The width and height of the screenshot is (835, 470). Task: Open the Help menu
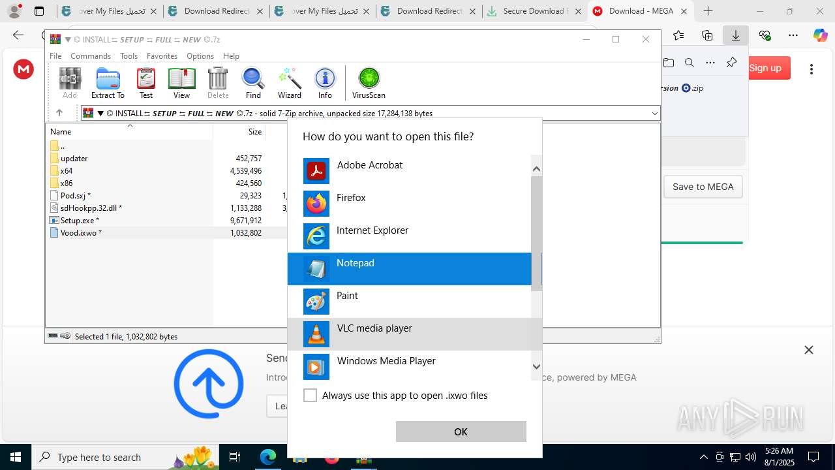tap(231, 56)
